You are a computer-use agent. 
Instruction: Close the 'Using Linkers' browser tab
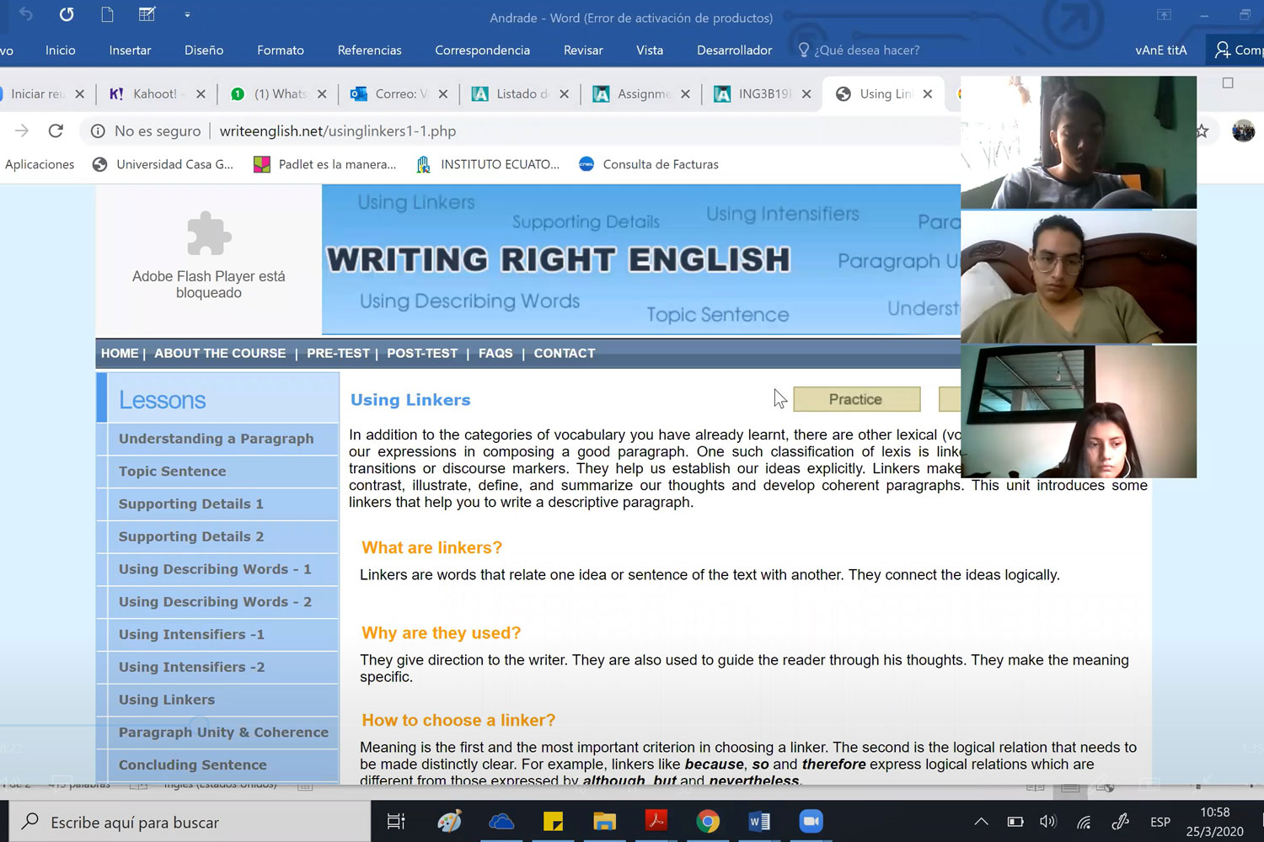click(x=928, y=93)
